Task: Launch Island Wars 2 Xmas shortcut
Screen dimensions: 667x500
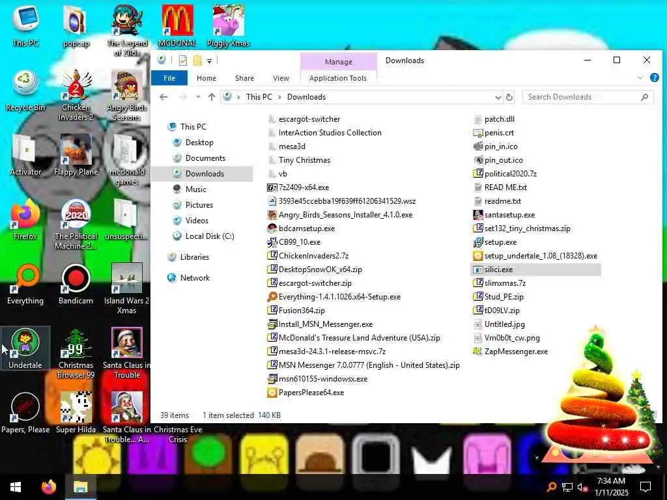Action: pyautogui.click(x=127, y=288)
